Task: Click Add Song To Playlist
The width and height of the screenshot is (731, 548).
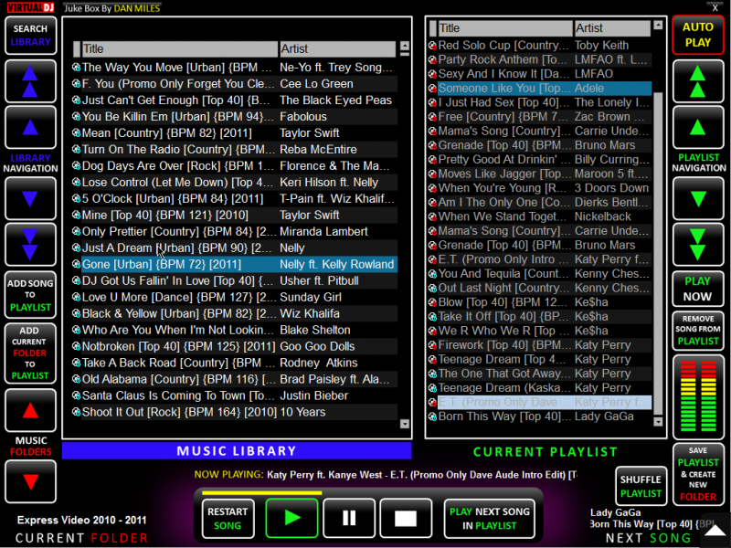Action: [30, 295]
